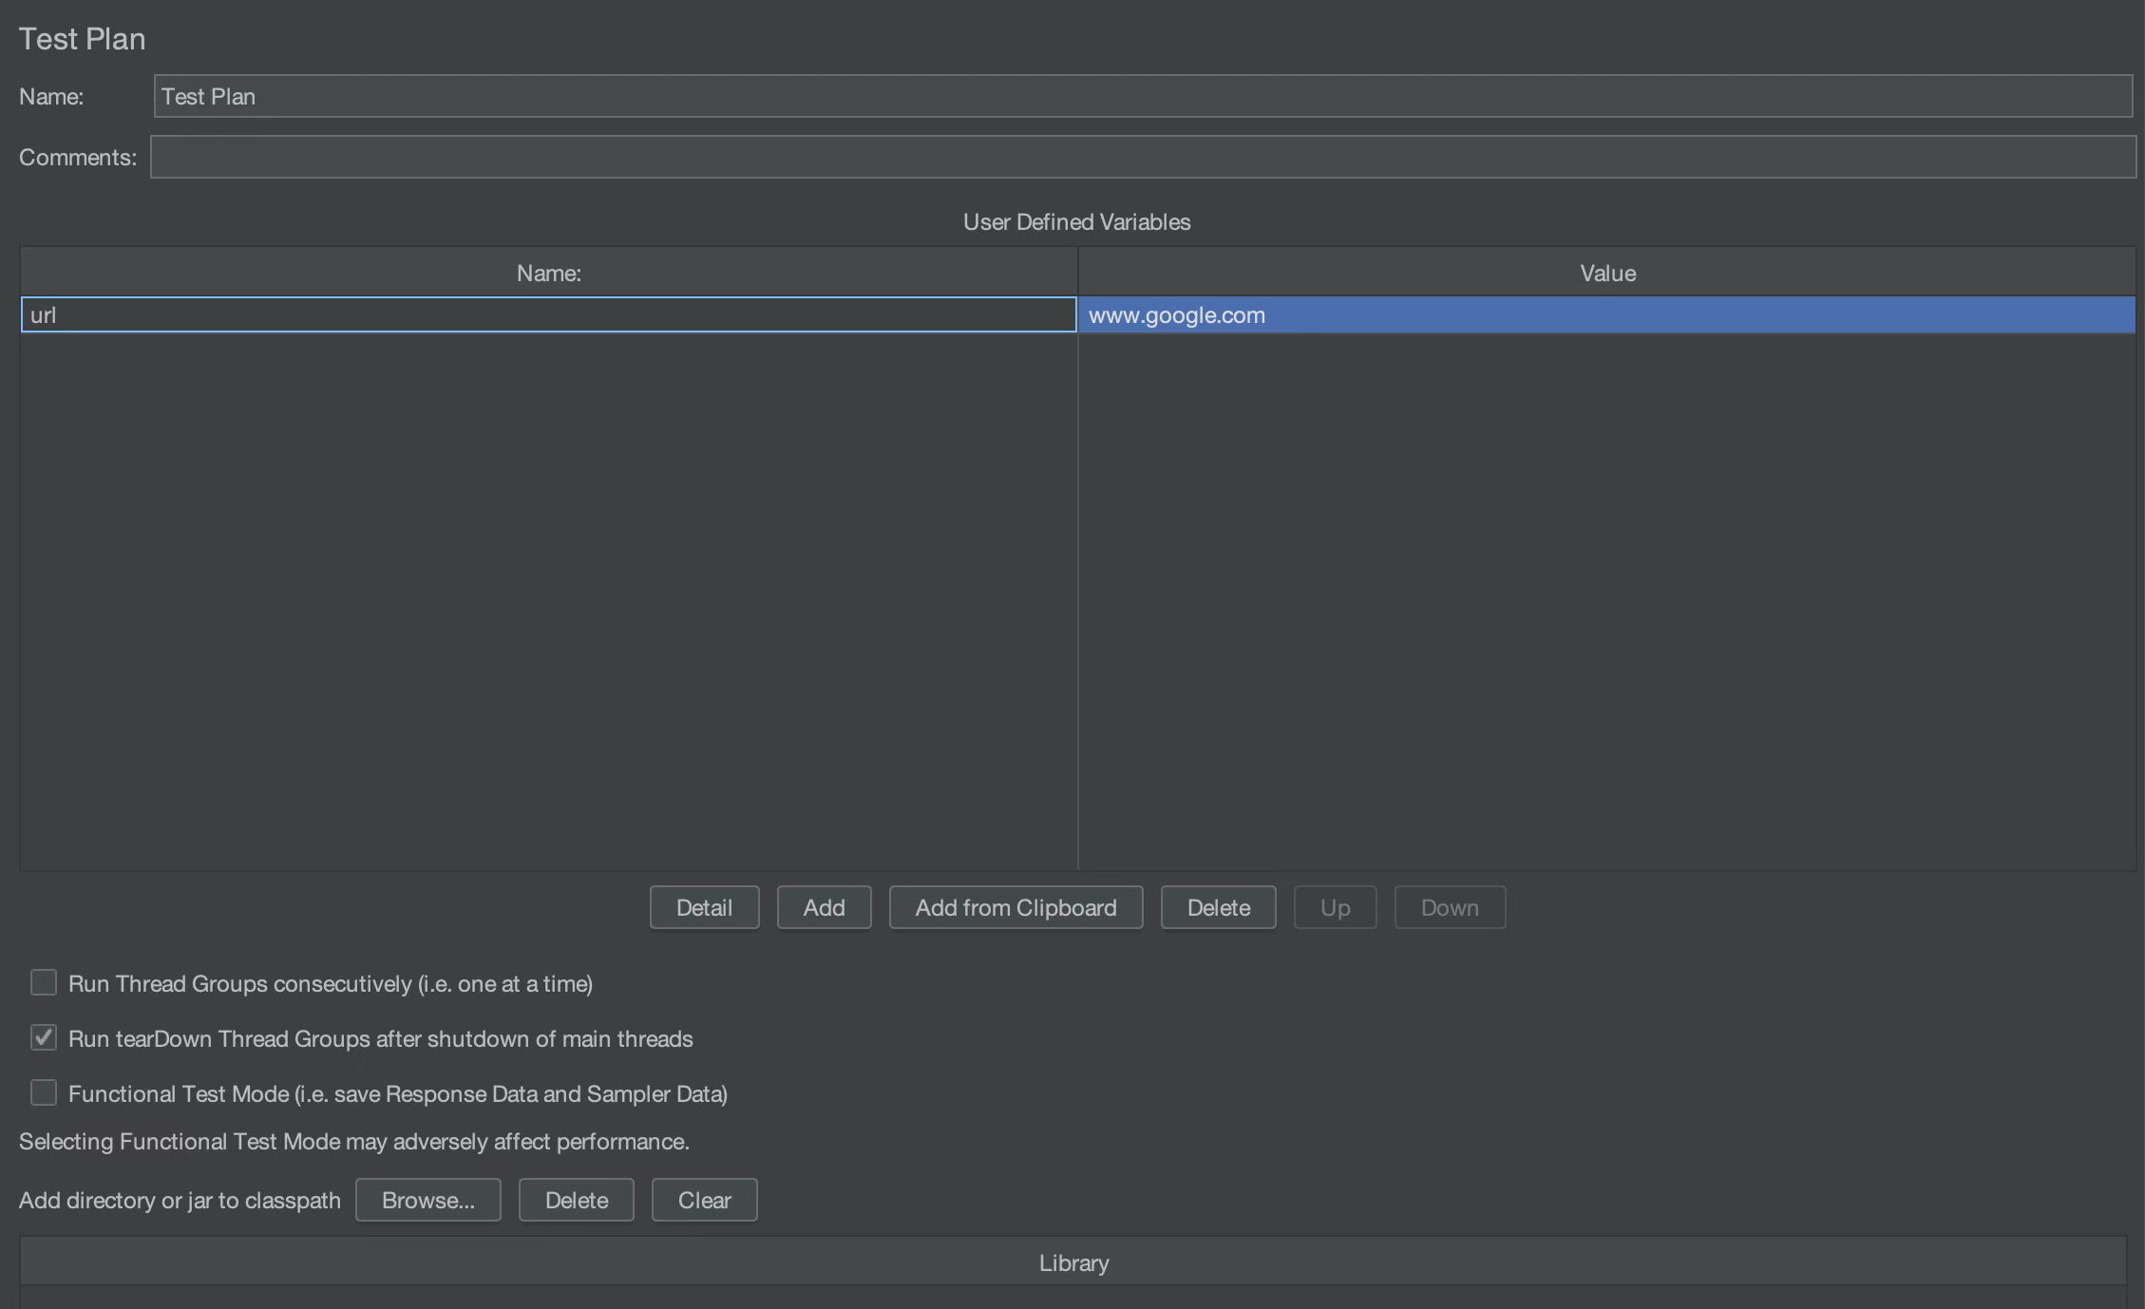Click the Up button

point(1335,907)
